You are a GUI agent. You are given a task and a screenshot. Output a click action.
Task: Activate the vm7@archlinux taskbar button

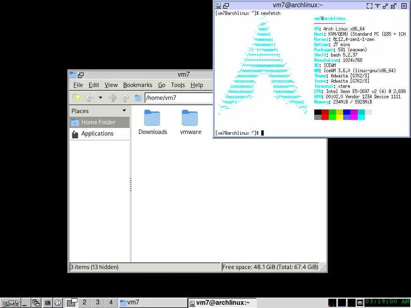[222, 303]
